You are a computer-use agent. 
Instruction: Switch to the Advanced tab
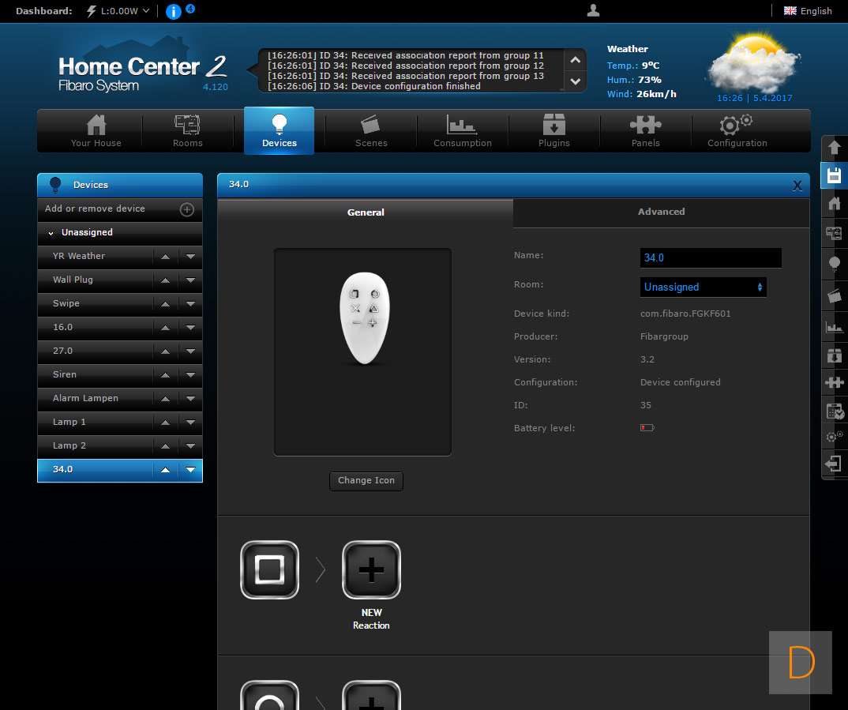(661, 212)
